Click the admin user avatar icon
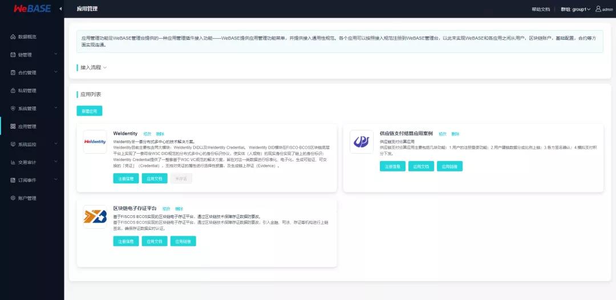 click(x=598, y=9)
